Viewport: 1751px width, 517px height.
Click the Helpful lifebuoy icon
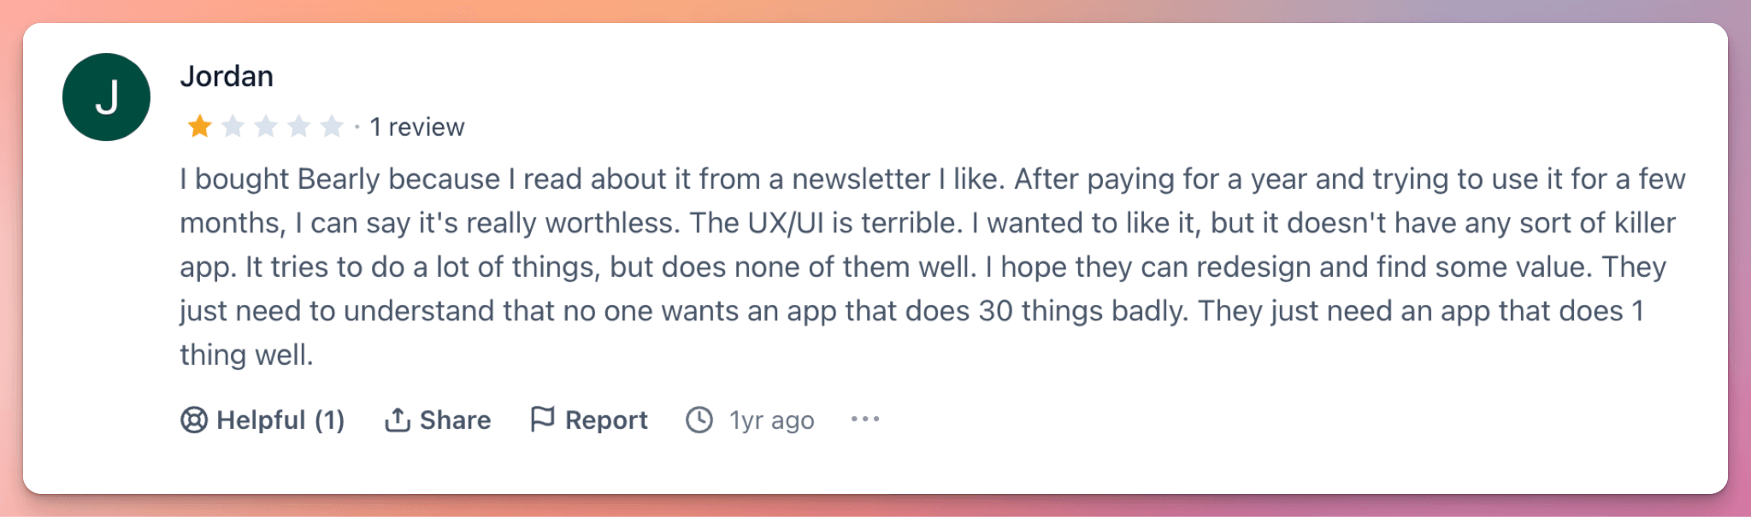click(194, 419)
